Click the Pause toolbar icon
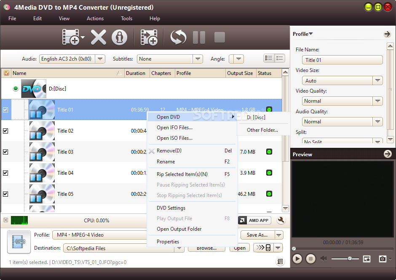 (x=199, y=37)
